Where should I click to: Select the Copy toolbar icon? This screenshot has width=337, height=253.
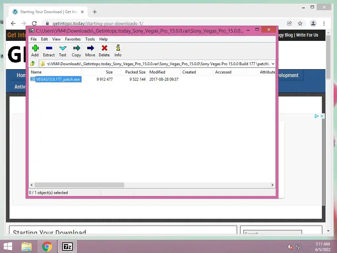coord(76,48)
